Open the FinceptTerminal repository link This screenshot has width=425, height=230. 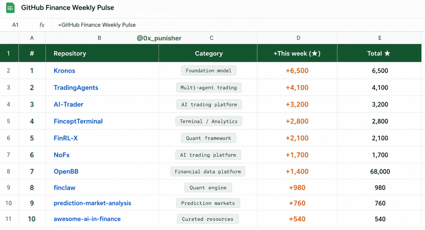tap(78, 121)
